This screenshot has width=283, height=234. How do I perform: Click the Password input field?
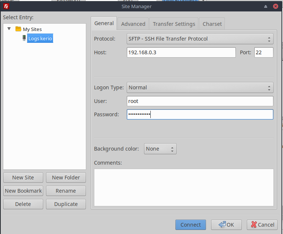[200, 114]
